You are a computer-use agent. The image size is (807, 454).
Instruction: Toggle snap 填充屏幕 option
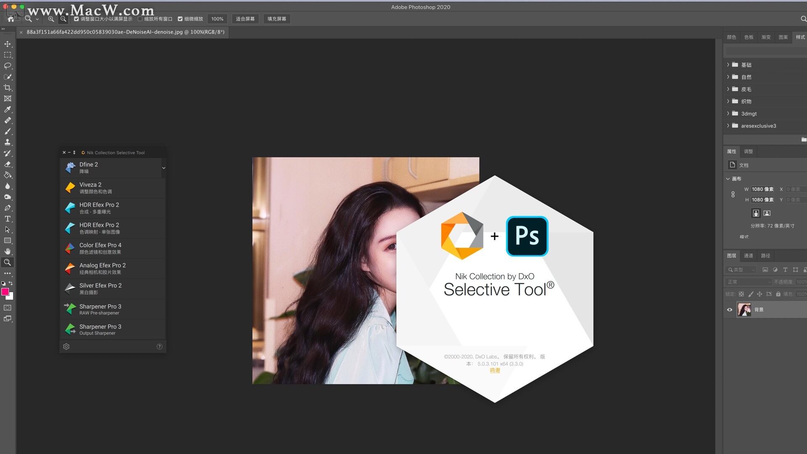coord(276,19)
